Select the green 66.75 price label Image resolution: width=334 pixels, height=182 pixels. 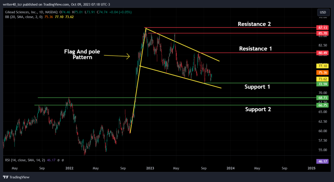pos(323,105)
